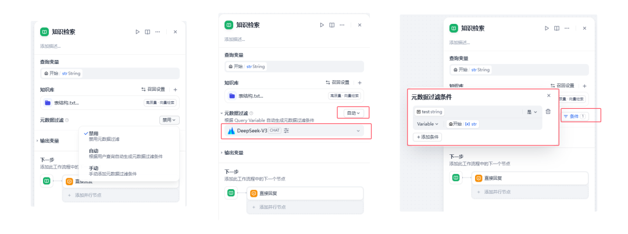Close the middle 知识检索 panel

tap(360, 25)
